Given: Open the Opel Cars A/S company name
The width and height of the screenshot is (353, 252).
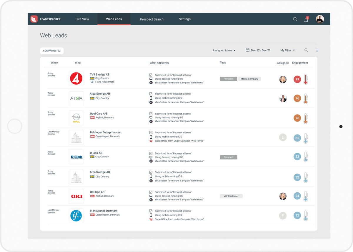Looking at the screenshot, I should (99, 114).
